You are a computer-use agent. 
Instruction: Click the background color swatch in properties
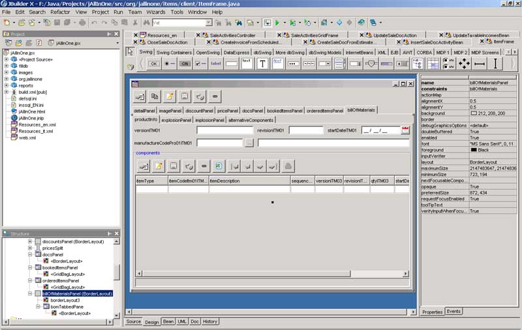coord(474,113)
